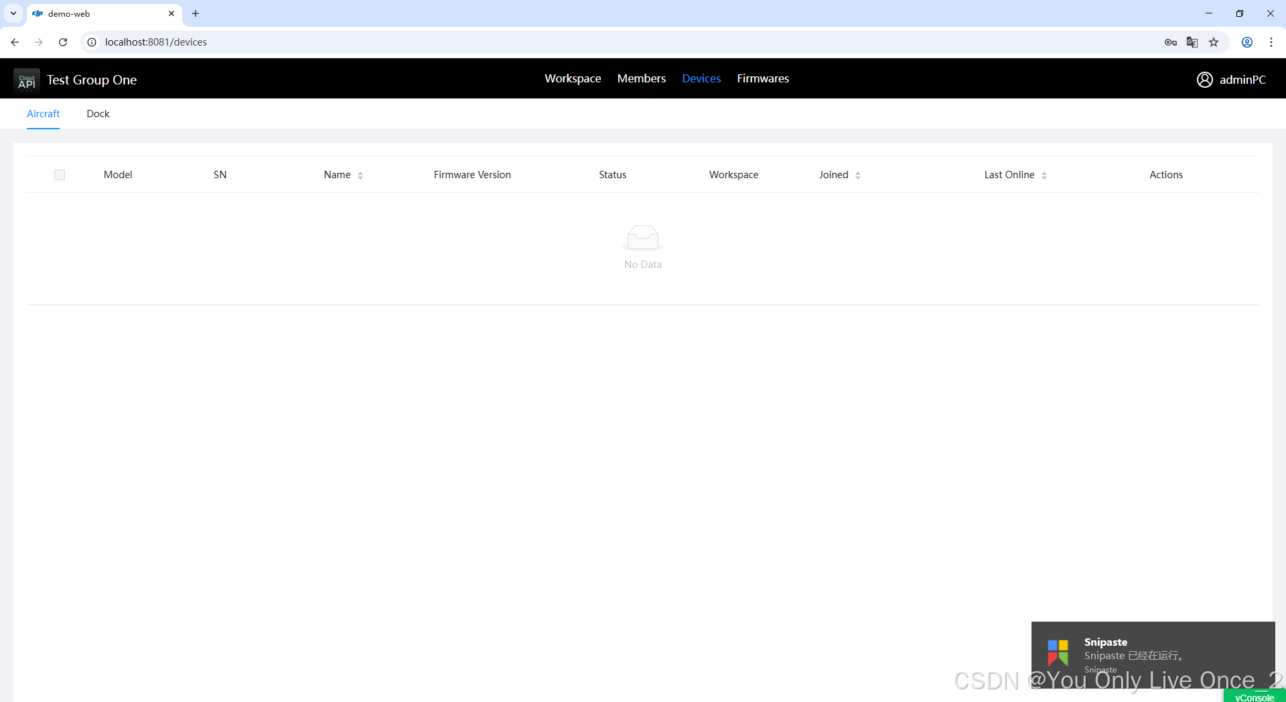Click the Status column header
The image size is (1286, 702).
612,175
